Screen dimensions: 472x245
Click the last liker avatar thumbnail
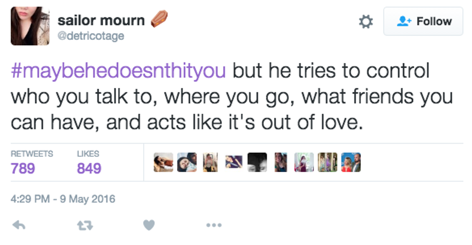(351, 162)
